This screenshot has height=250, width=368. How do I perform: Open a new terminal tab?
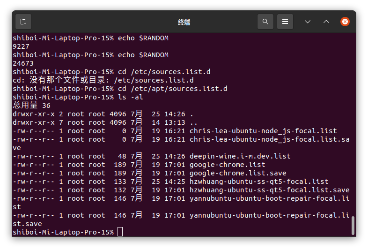pos(23,22)
